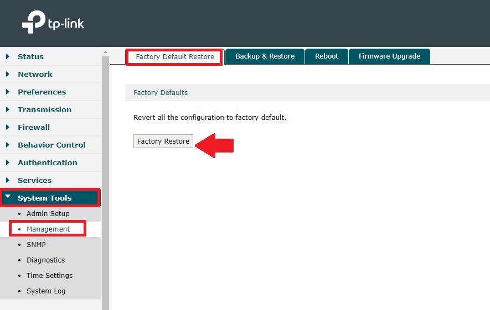
Task: Click the Factory Defaults section header
Action: [307, 93]
